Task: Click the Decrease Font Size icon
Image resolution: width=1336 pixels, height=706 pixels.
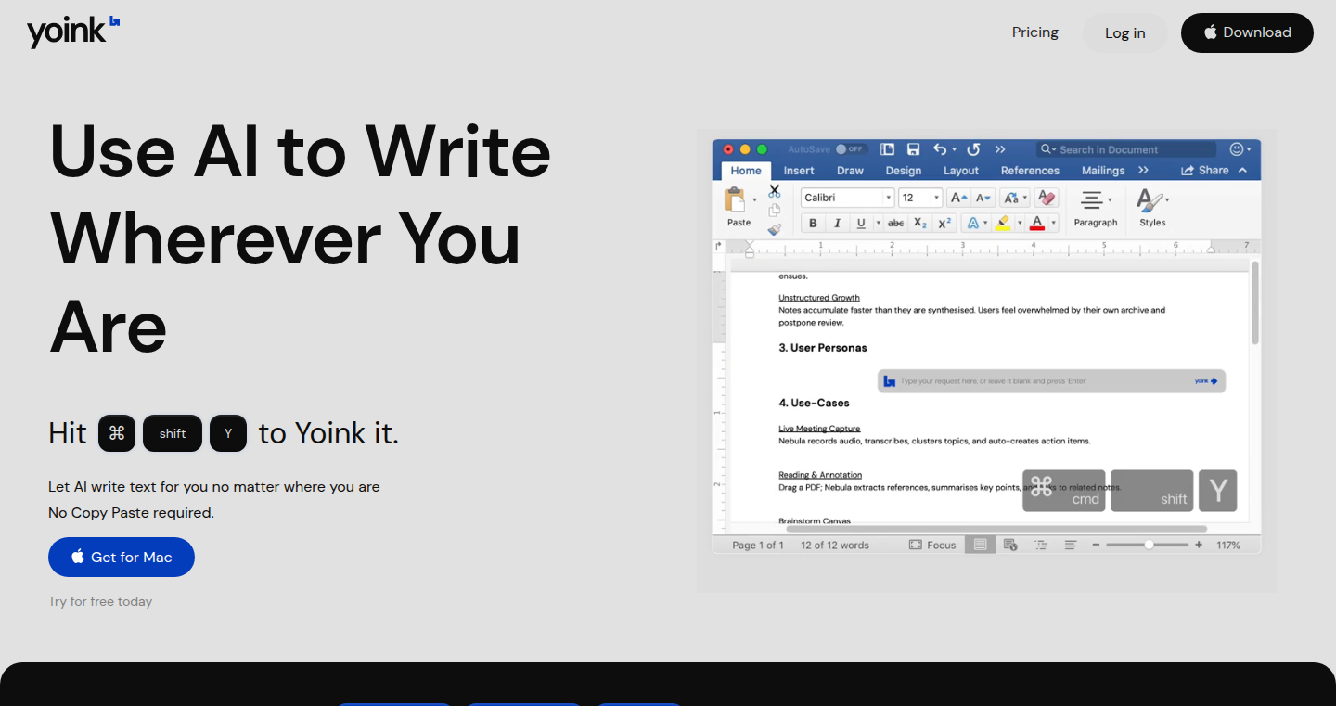Action: (983, 198)
